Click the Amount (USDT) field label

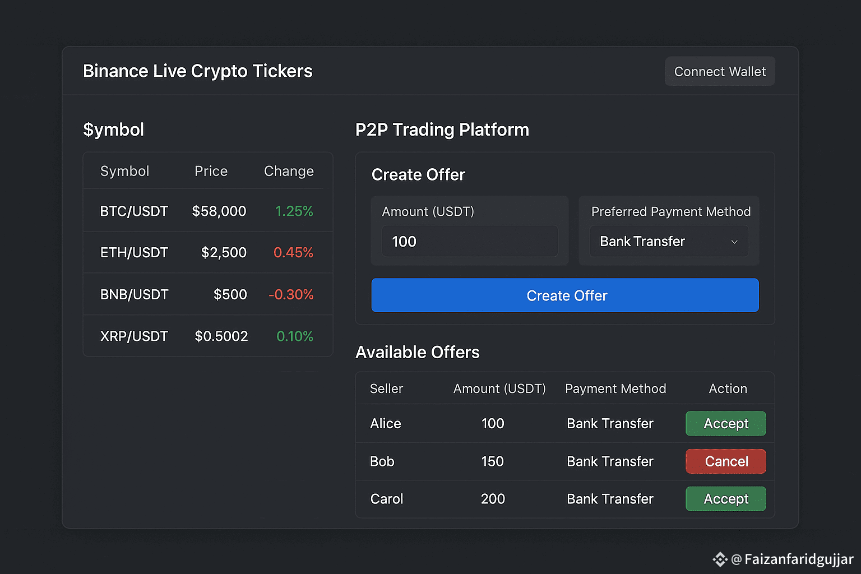pyautogui.click(x=428, y=211)
